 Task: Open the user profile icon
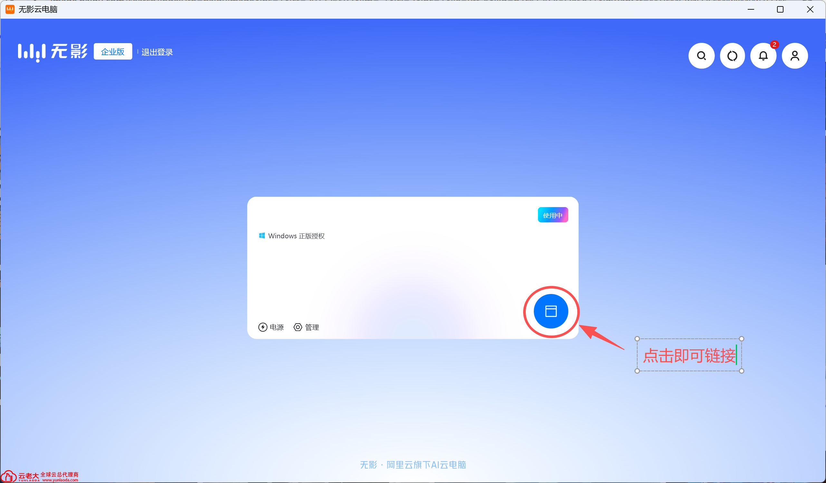(795, 56)
